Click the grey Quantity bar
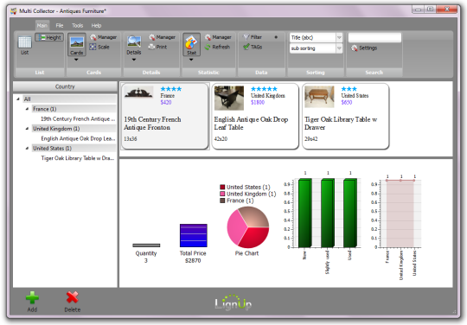The width and height of the screenshot is (467, 325). pos(146,245)
